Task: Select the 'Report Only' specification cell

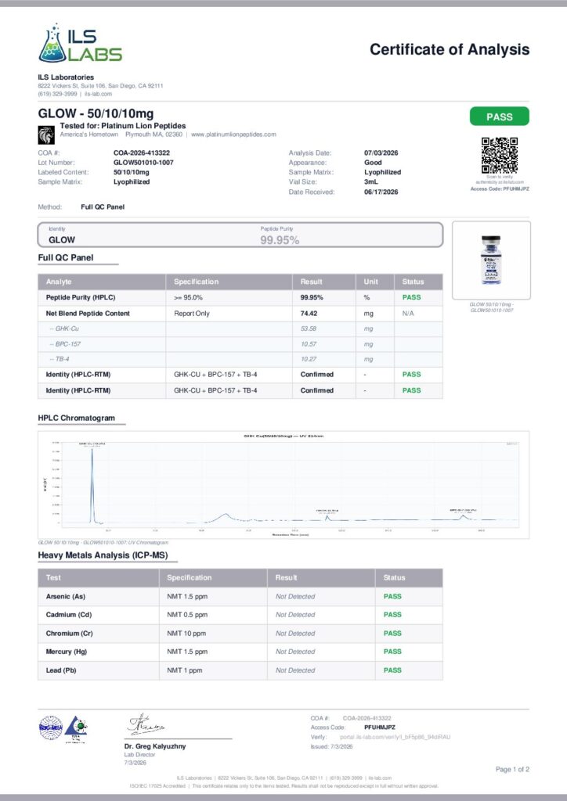Action: point(192,314)
